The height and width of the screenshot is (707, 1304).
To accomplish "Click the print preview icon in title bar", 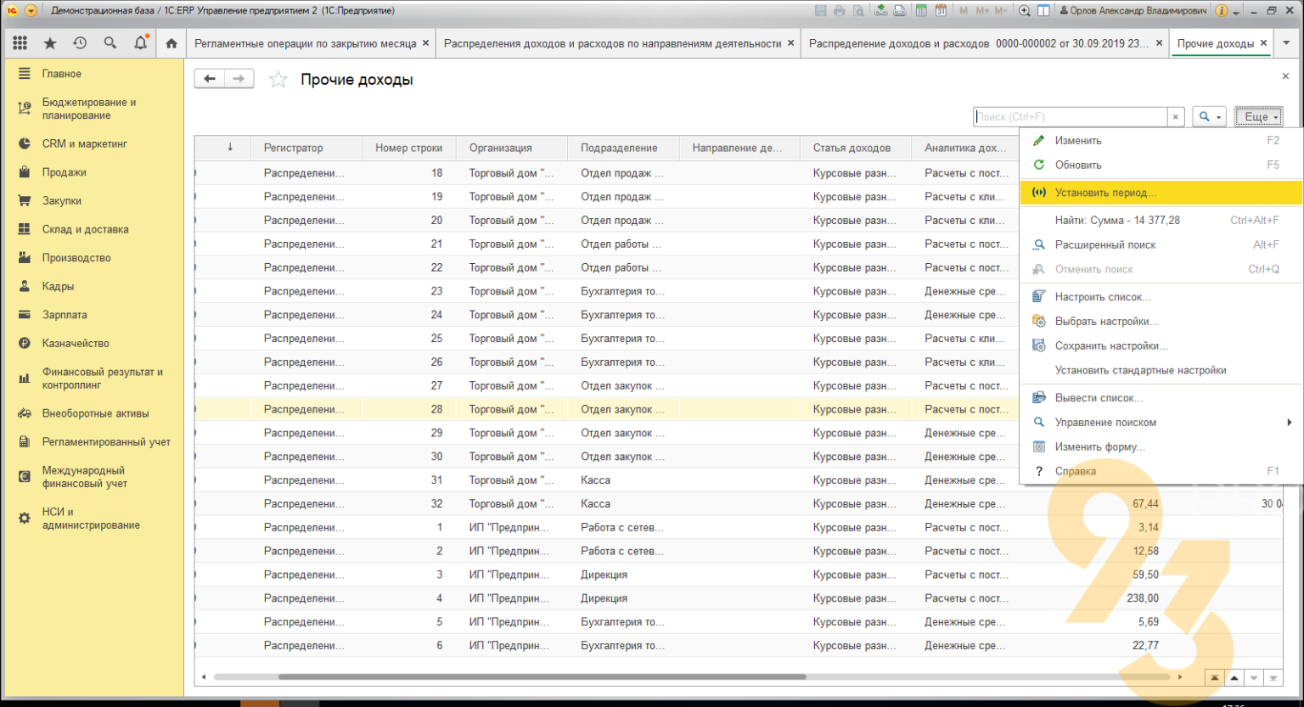I will [x=859, y=11].
